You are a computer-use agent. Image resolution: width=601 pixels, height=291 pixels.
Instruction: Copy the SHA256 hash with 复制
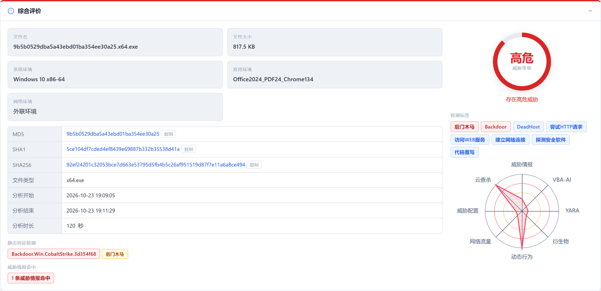(254, 165)
